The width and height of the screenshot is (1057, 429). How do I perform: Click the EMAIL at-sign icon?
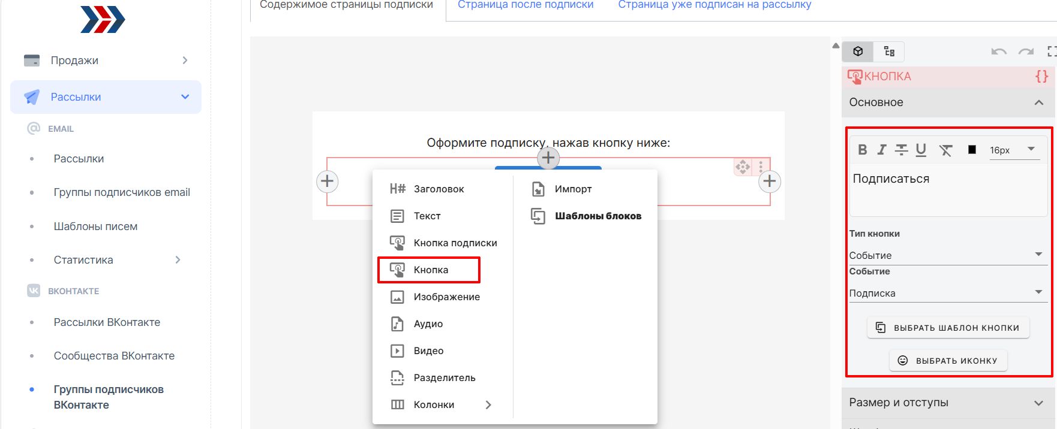34,128
